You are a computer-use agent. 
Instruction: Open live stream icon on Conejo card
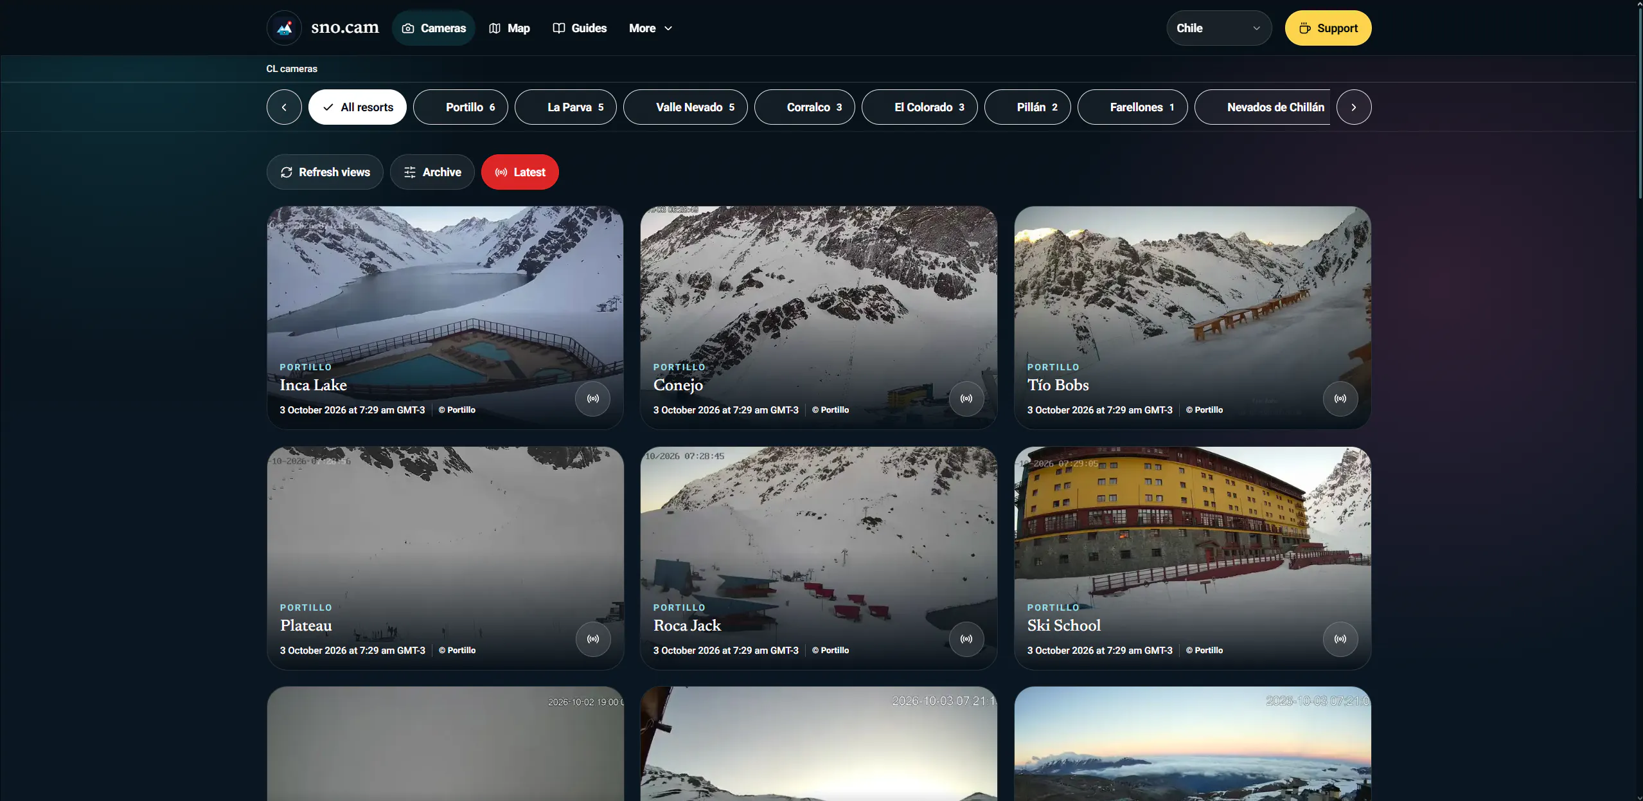(x=966, y=399)
